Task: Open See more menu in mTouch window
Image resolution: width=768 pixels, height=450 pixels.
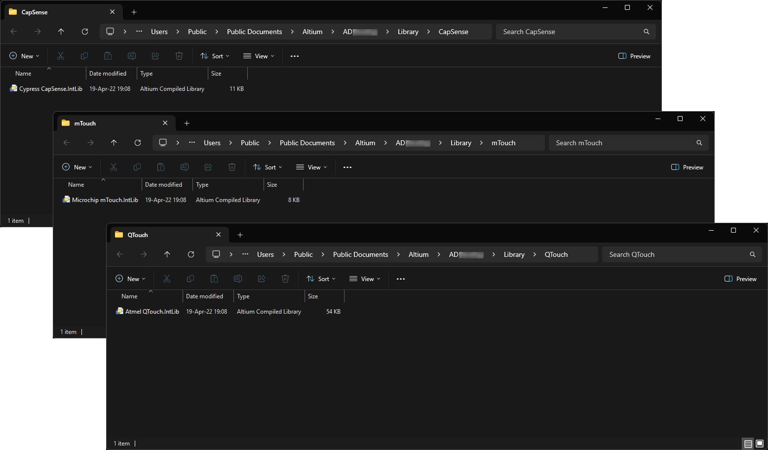Action: [347, 167]
